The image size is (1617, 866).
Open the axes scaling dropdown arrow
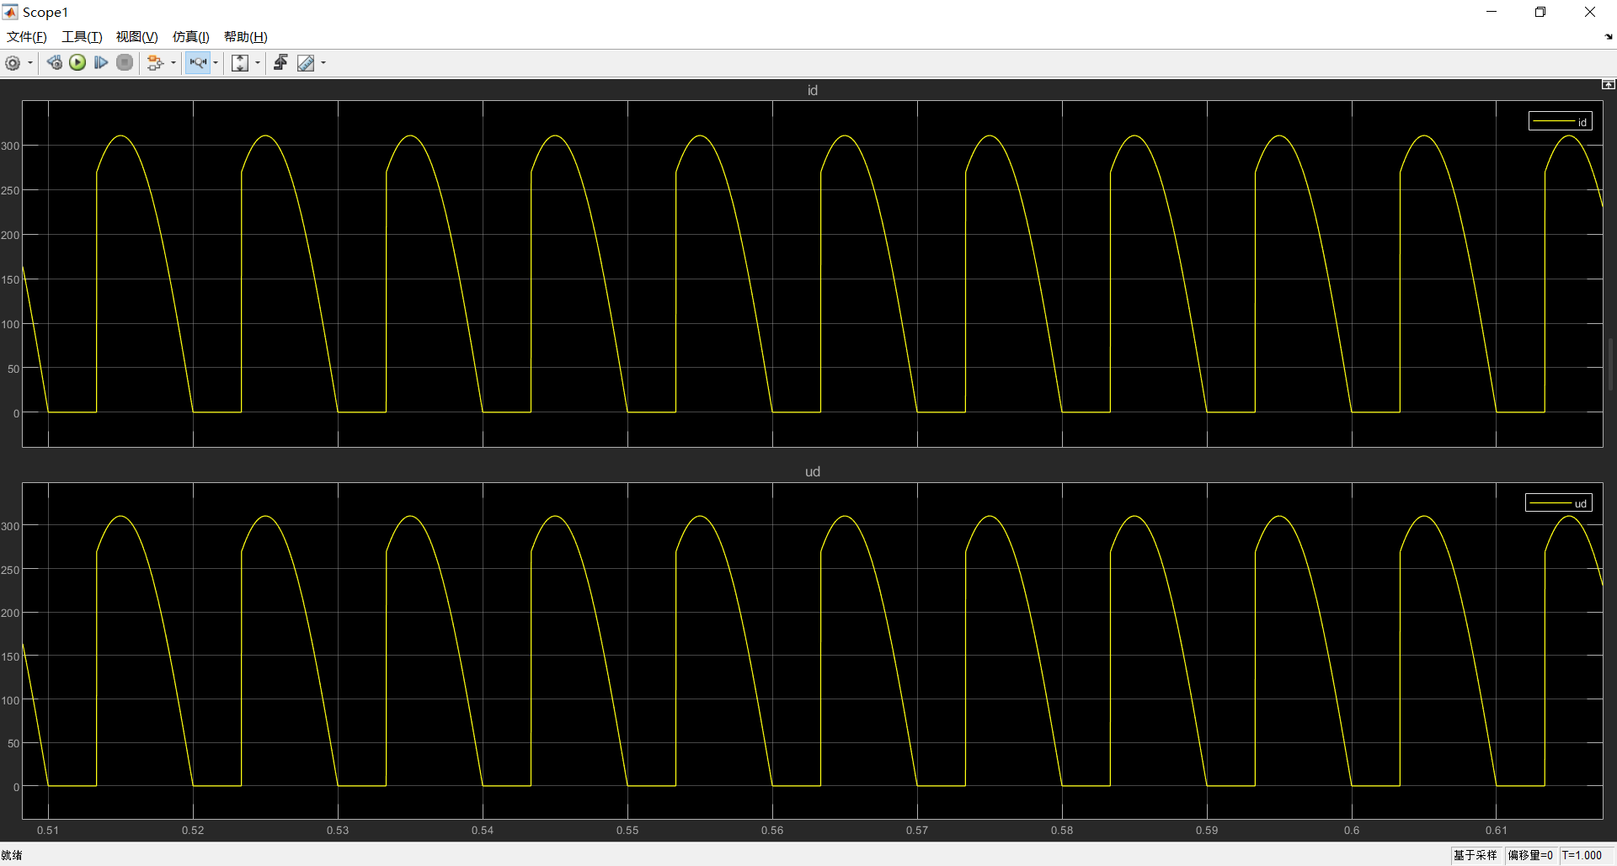point(258,63)
